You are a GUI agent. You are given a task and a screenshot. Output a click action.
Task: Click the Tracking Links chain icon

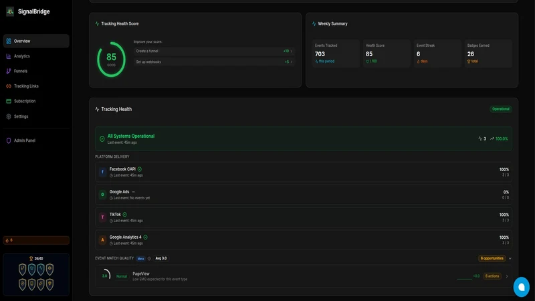click(x=9, y=86)
